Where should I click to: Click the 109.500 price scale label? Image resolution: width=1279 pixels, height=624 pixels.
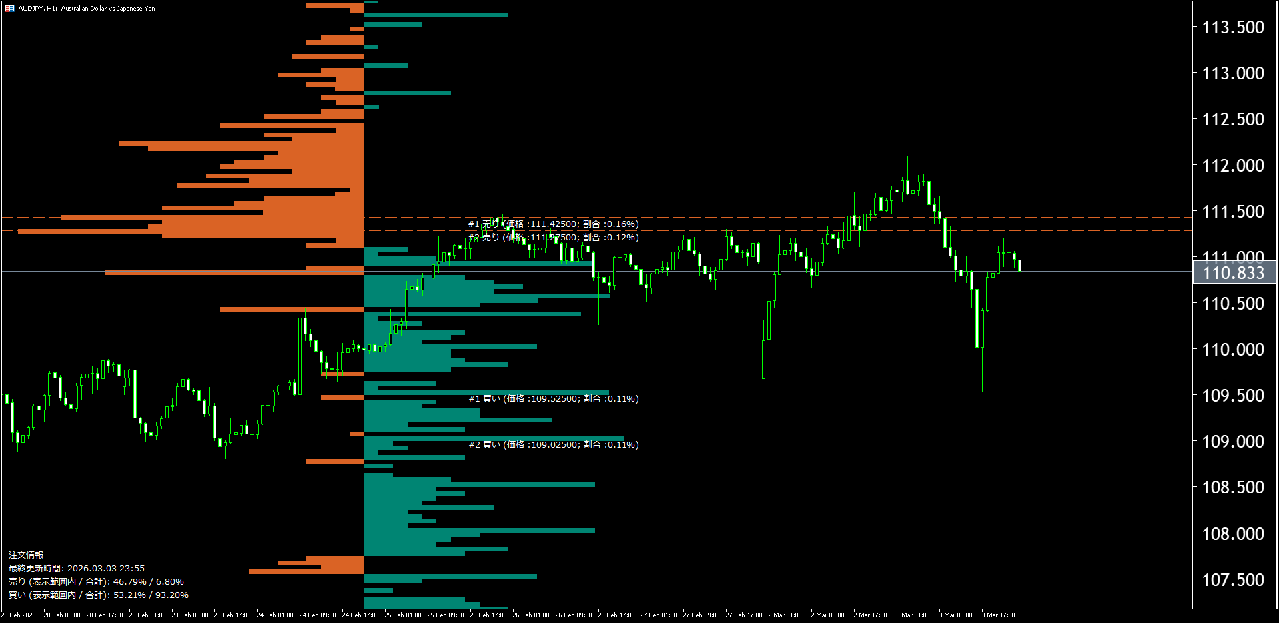pos(1233,396)
